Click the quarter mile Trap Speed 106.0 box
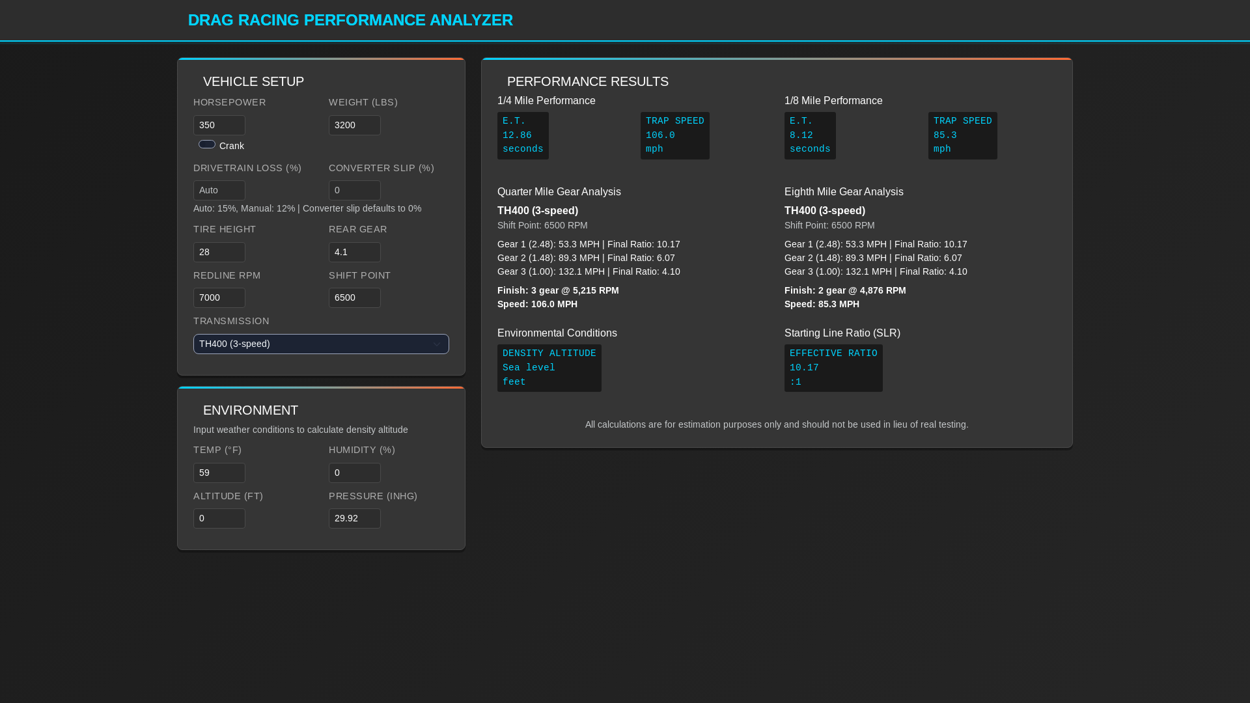This screenshot has height=703, width=1250. pos(675,135)
